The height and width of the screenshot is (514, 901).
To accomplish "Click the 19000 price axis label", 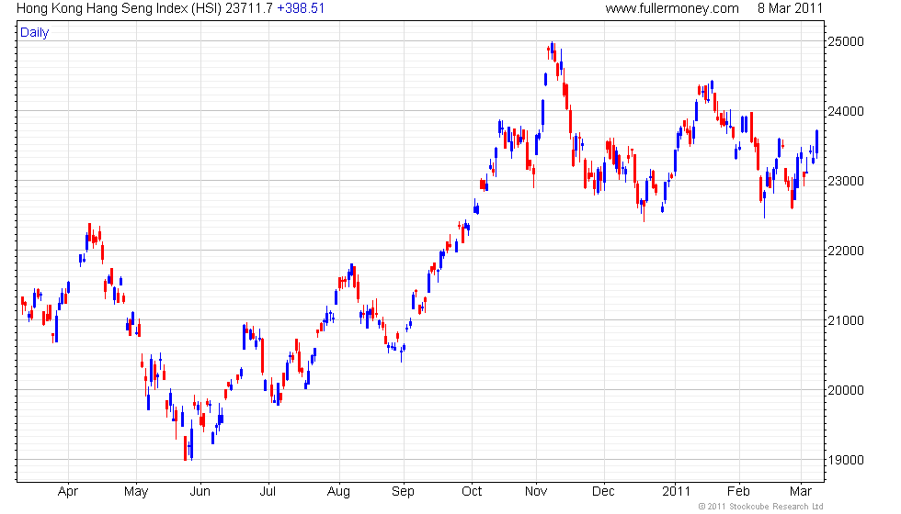I will coord(845,460).
